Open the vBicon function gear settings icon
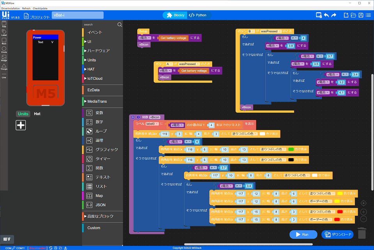The image size is (374, 250). (133, 117)
